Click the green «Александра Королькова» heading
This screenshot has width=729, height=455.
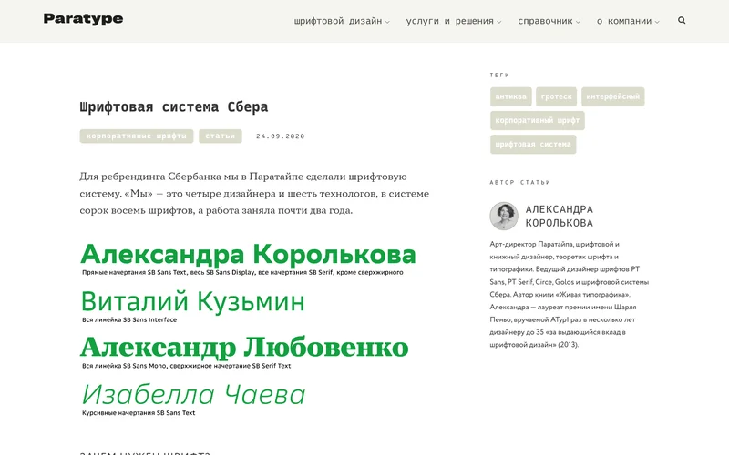tap(248, 255)
